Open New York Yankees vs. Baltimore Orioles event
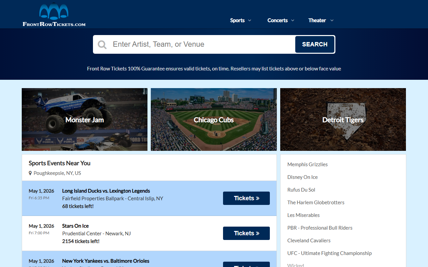The image size is (428, 267). (x=106, y=261)
